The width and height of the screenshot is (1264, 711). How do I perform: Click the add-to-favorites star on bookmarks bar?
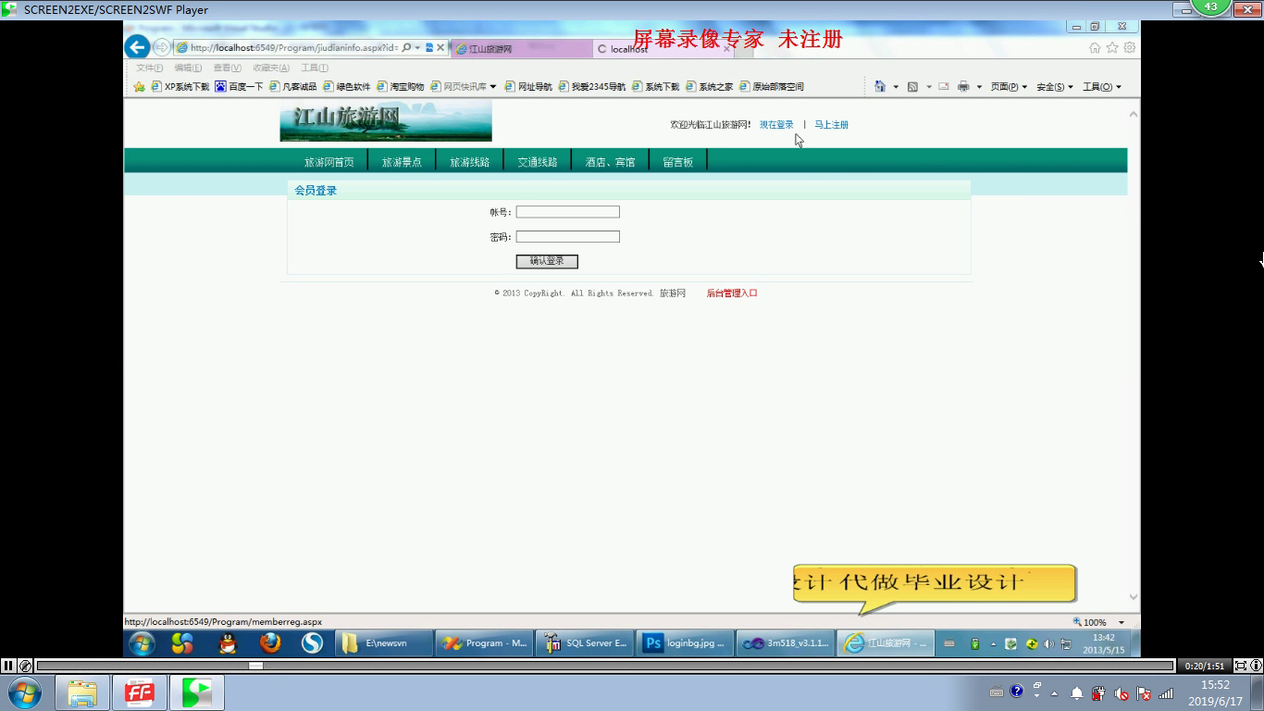tap(139, 86)
